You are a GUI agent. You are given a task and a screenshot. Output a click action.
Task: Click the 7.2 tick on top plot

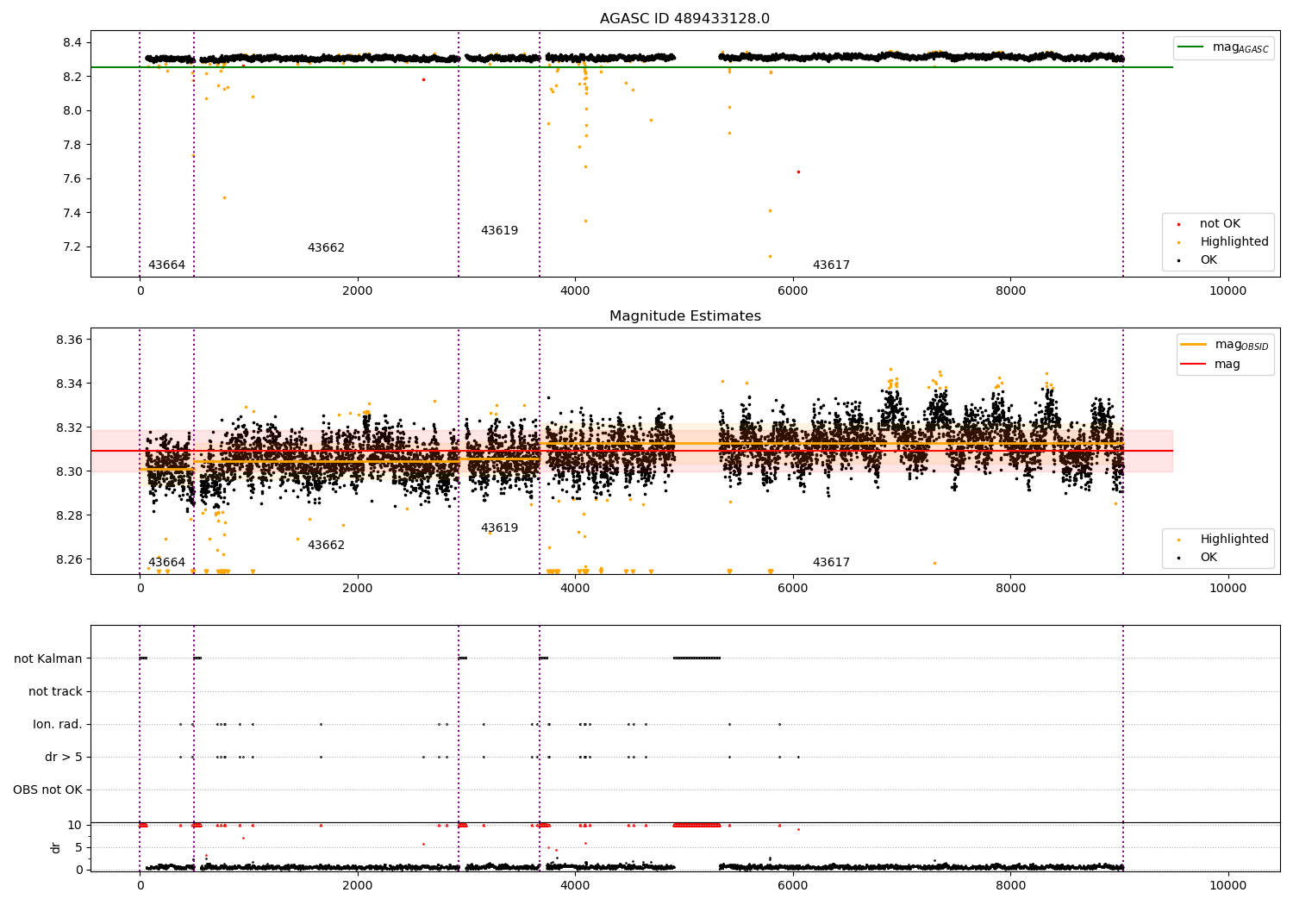72,247
